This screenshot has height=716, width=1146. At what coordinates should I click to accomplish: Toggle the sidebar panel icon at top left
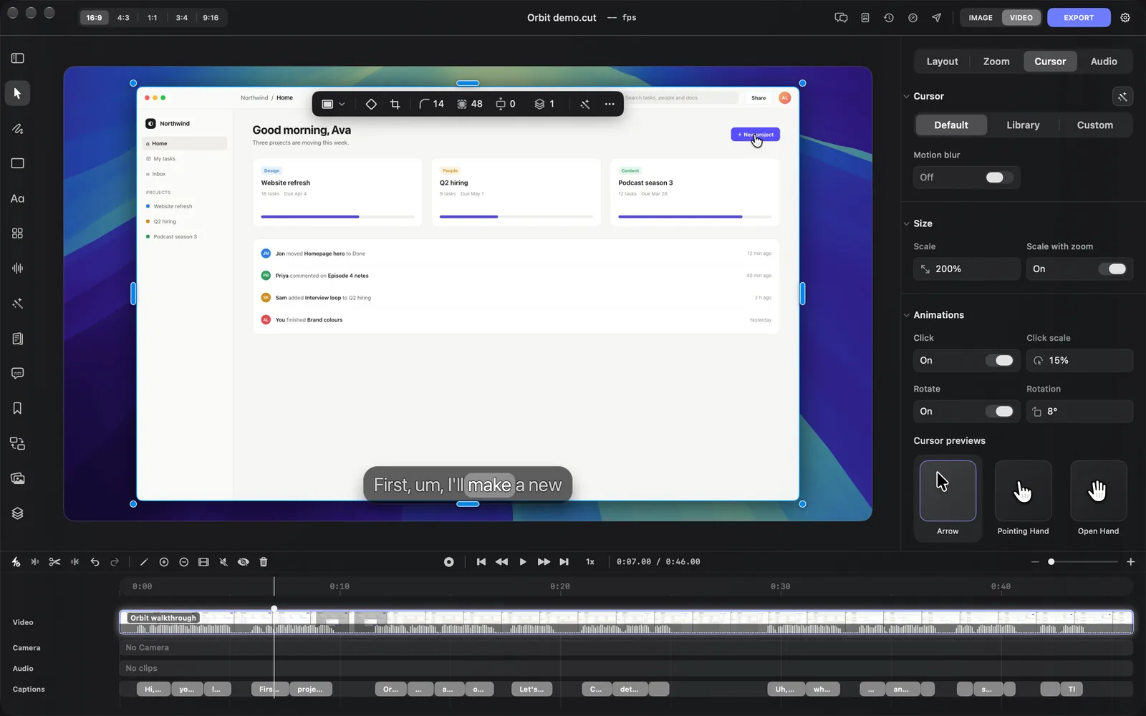click(18, 58)
